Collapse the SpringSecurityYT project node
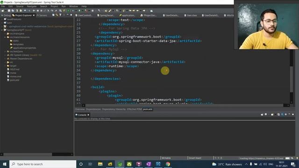This screenshot has width=299, height=168. pos(2,30)
